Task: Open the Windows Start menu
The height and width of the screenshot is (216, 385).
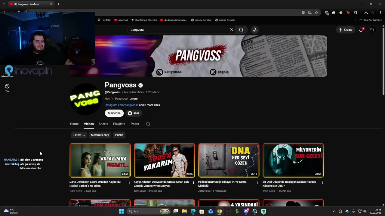Action: pyautogui.click(x=122, y=211)
